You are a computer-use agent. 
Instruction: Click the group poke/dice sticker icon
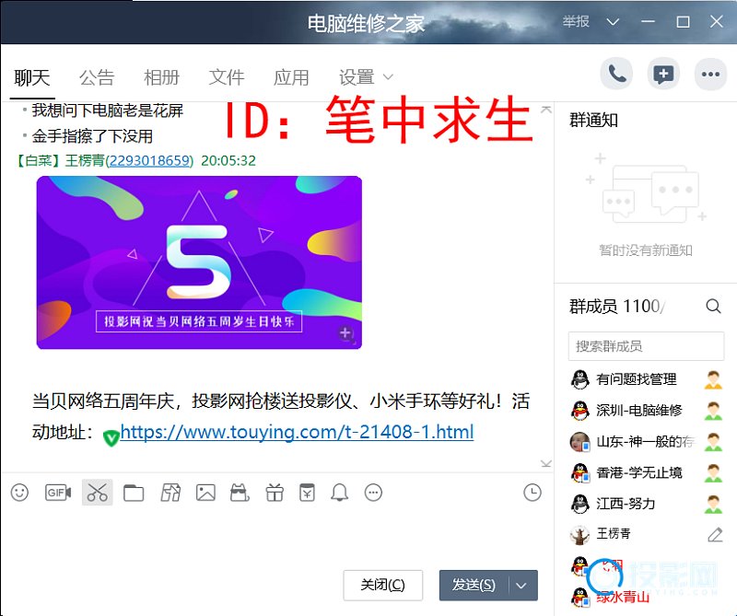[170, 493]
